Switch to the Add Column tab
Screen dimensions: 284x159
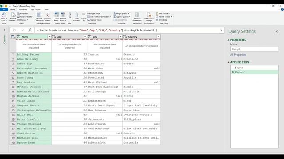(35, 10)
